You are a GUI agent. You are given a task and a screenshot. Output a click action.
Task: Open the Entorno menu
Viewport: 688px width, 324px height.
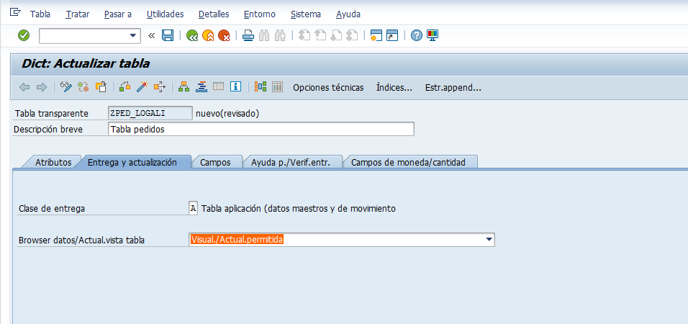[260, 14]
